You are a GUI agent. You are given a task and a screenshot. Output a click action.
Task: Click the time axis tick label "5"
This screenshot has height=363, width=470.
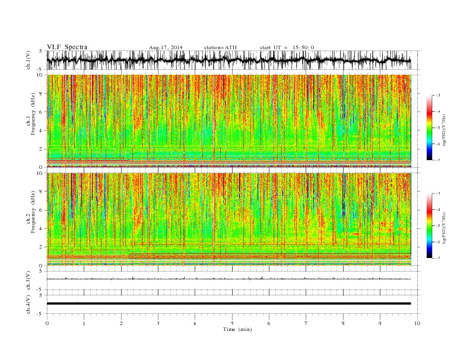[x=232, y=323]
